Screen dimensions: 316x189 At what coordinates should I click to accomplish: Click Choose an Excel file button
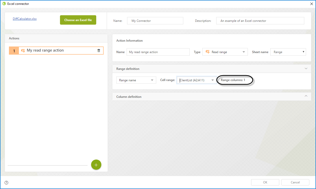[78, 20]
